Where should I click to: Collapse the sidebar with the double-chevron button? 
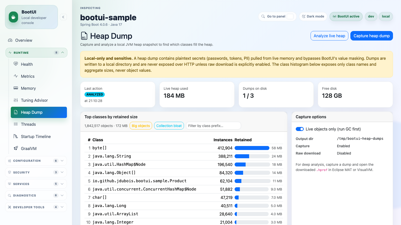(63, 17)
